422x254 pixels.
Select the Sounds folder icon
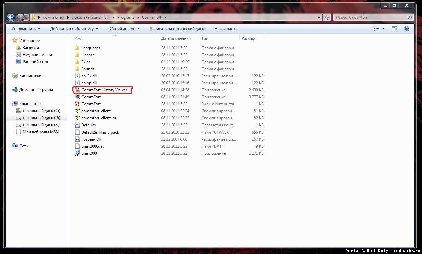click(77, 69)
